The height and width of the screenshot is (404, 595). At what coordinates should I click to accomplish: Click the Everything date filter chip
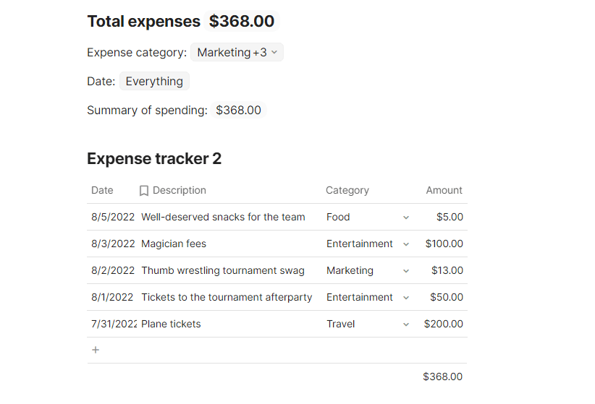[x=154, y=81]
